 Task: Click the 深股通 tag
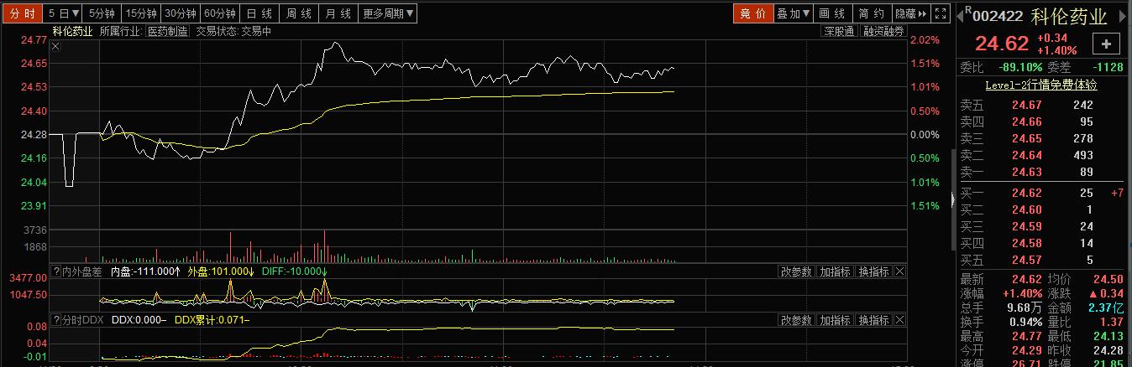click(839, 31)
